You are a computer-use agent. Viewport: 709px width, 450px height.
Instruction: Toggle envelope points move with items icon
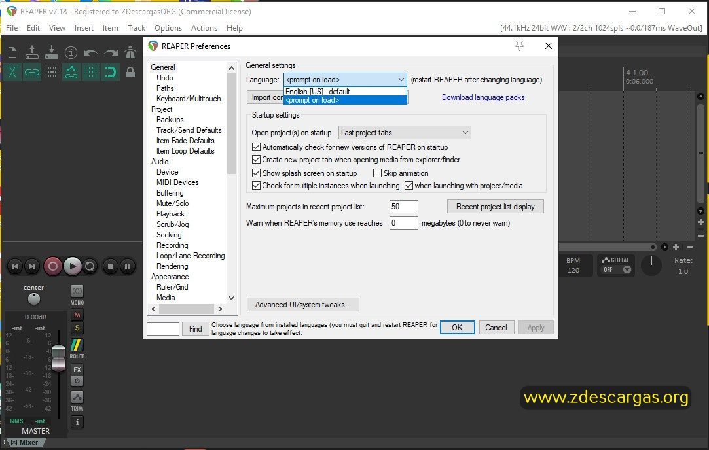tap(71, 72)
